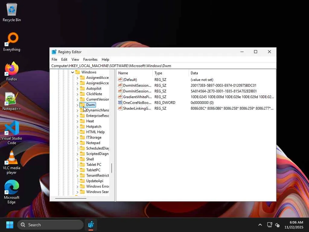Click the muted volume tray icon
Image resolution: width=309 pixels, height=232 pixels.
point(277,225)
